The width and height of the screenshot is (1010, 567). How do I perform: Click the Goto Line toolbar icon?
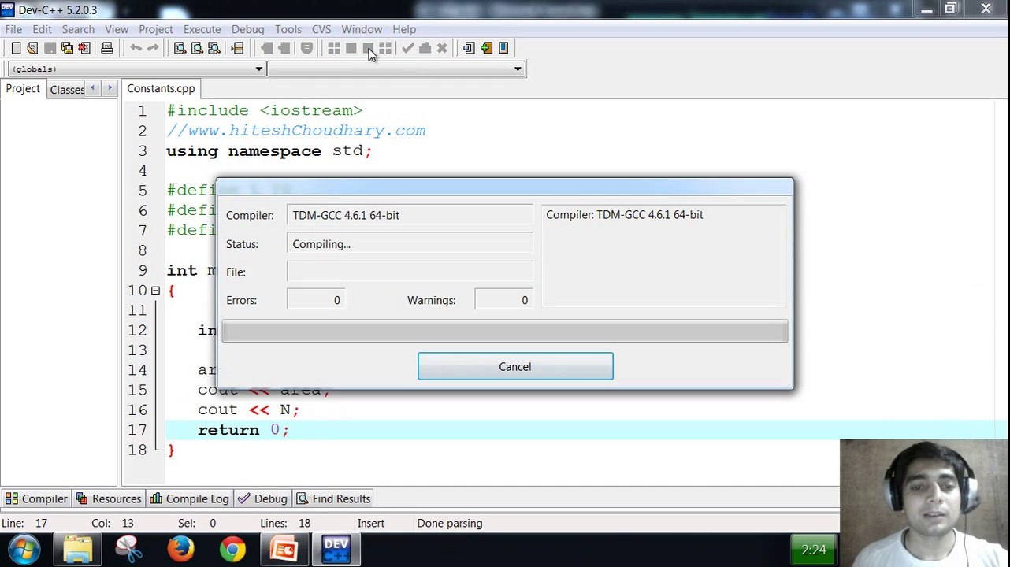pyautogui.click(x=237, y=48)
